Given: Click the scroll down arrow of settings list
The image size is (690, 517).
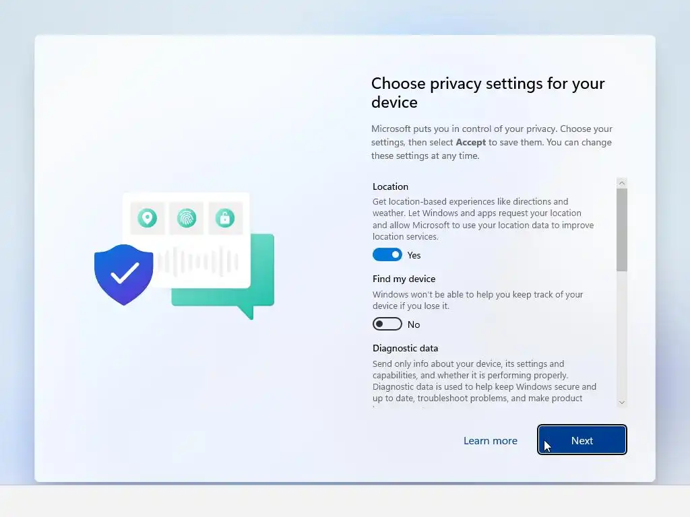Looking at the screenshot, I should (x=622, y=403).
